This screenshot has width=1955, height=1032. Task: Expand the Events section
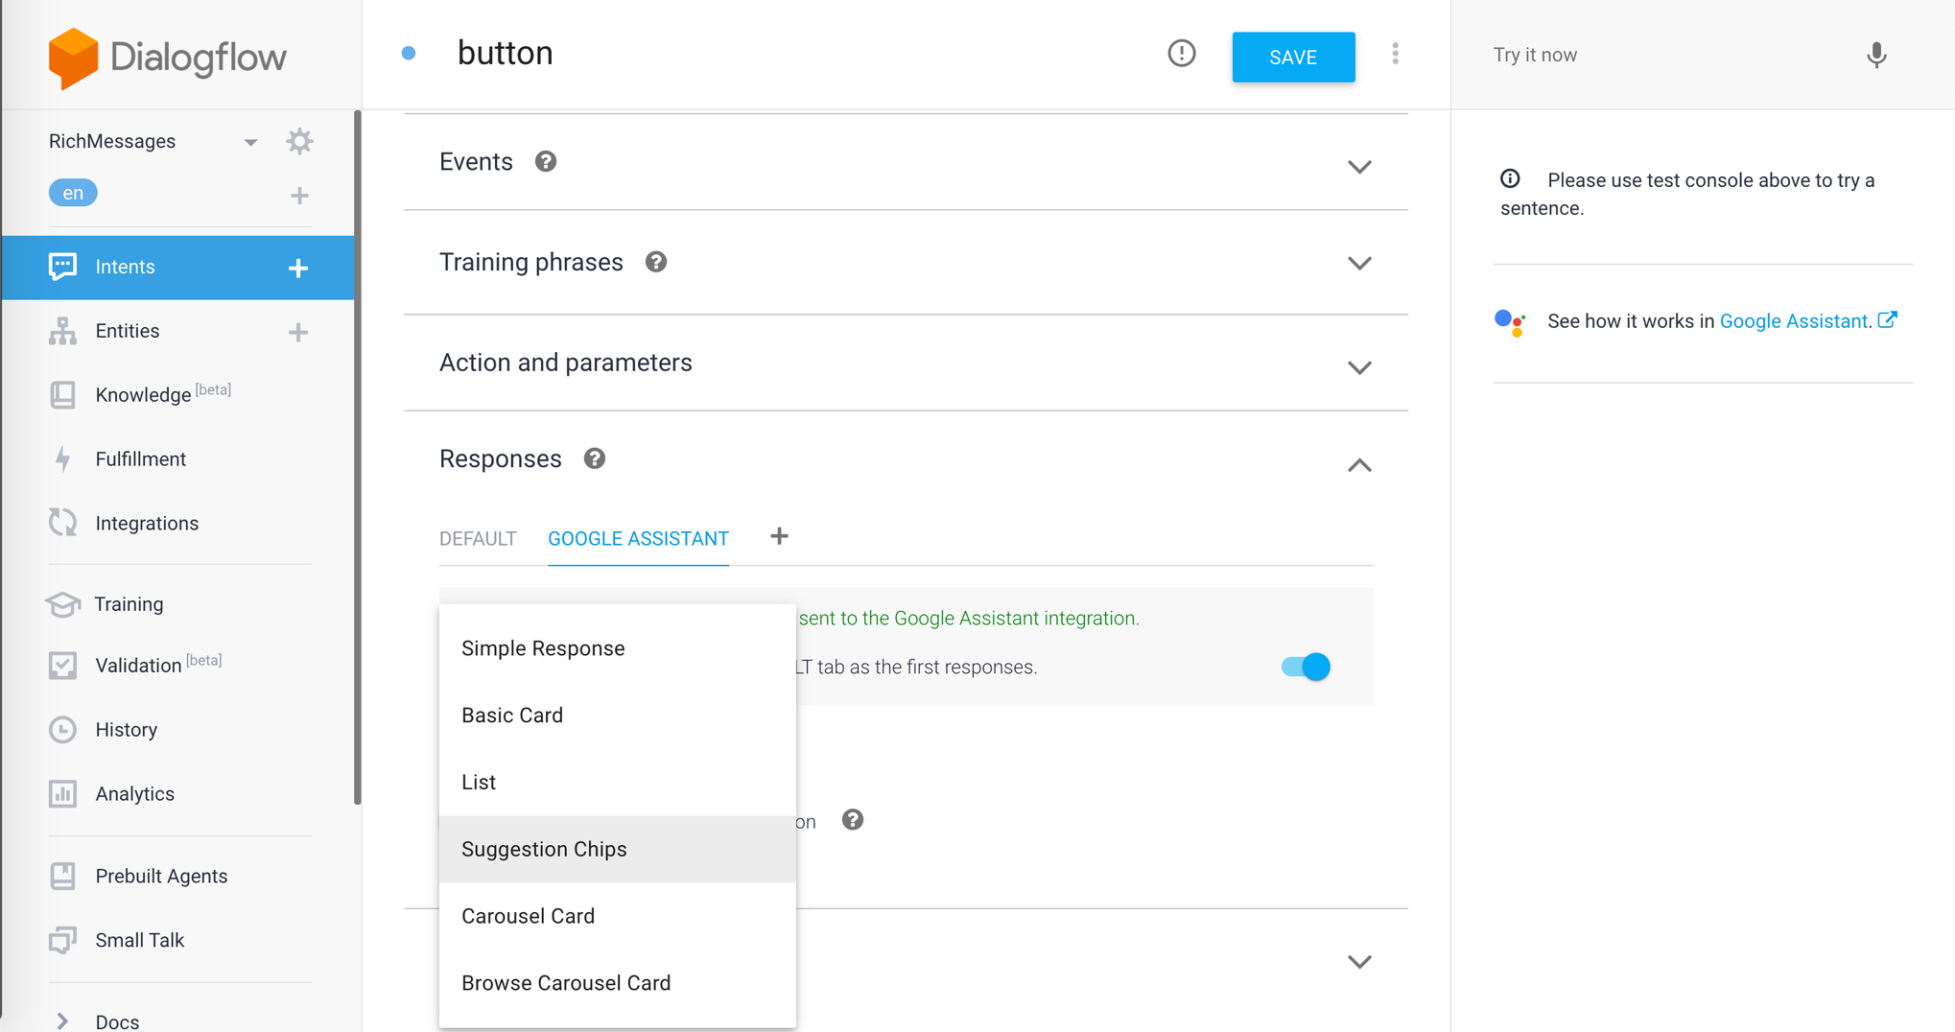tap(1358, 167)
